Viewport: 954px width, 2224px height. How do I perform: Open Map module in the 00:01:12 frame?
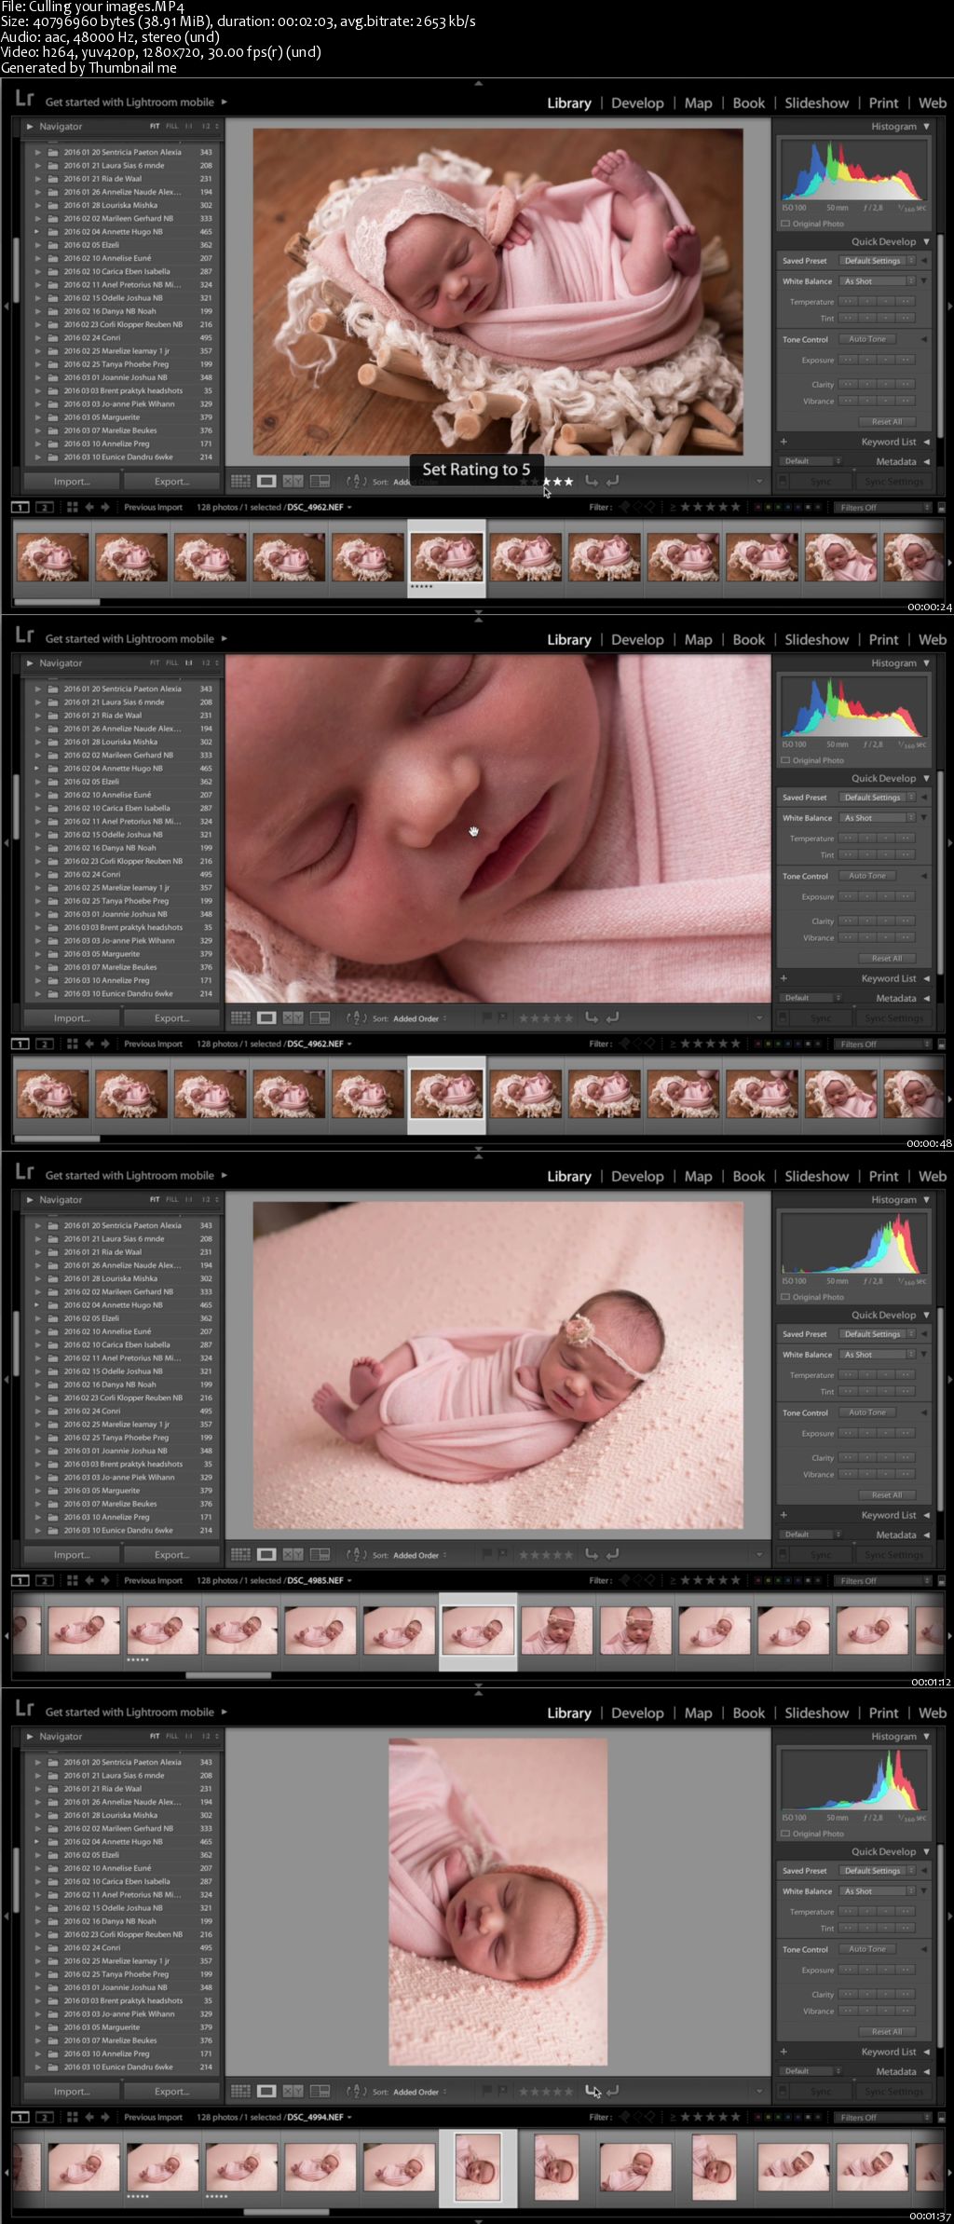pos(698,1177)
